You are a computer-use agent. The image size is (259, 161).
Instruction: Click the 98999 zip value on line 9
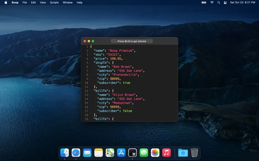pyautogui.click(x=115, y=79)
